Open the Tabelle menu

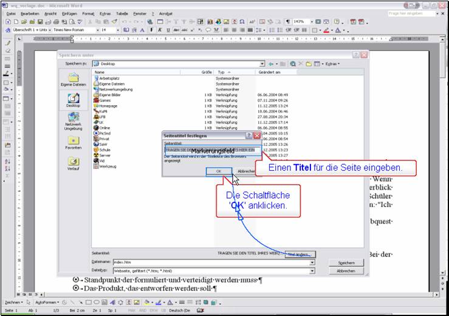tap(122, 13)
